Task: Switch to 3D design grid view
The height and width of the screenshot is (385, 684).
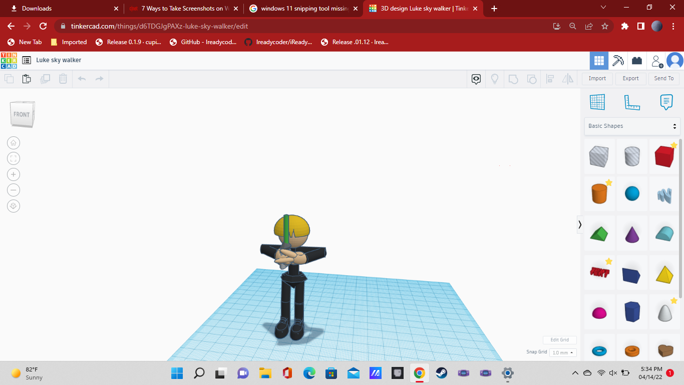Action: tap(599, 61)
